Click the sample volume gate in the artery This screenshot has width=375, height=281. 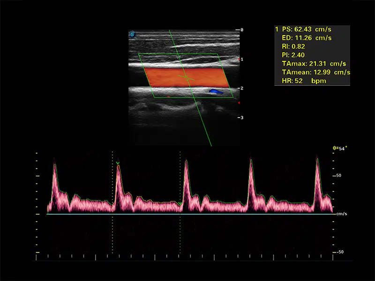(x=186, y=77)
